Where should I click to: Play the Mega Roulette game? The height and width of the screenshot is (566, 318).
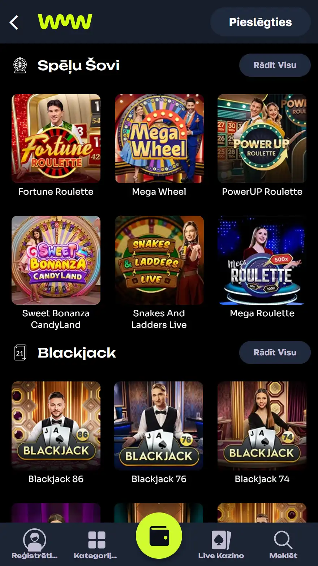pos(262,260)
